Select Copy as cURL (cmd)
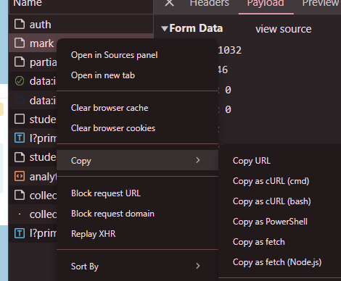The image size is (341, 281). click(x=280, y=181)
